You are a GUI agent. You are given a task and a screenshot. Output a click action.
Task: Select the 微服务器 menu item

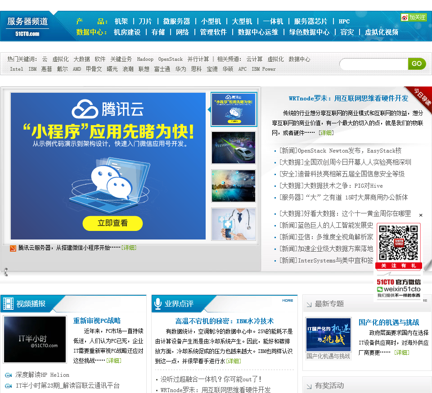tap(176, 21)
